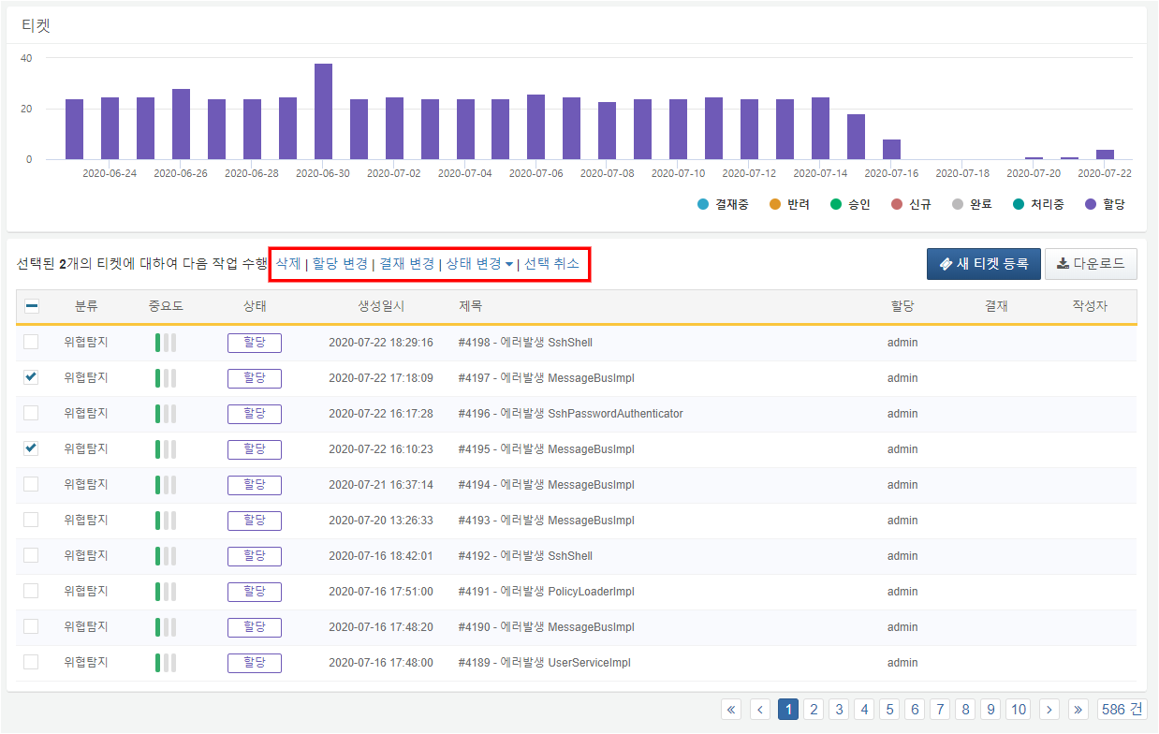The image size is (1159, 734).
Task: Click the tallest bar for 2020-06-30
Action: 323,111
